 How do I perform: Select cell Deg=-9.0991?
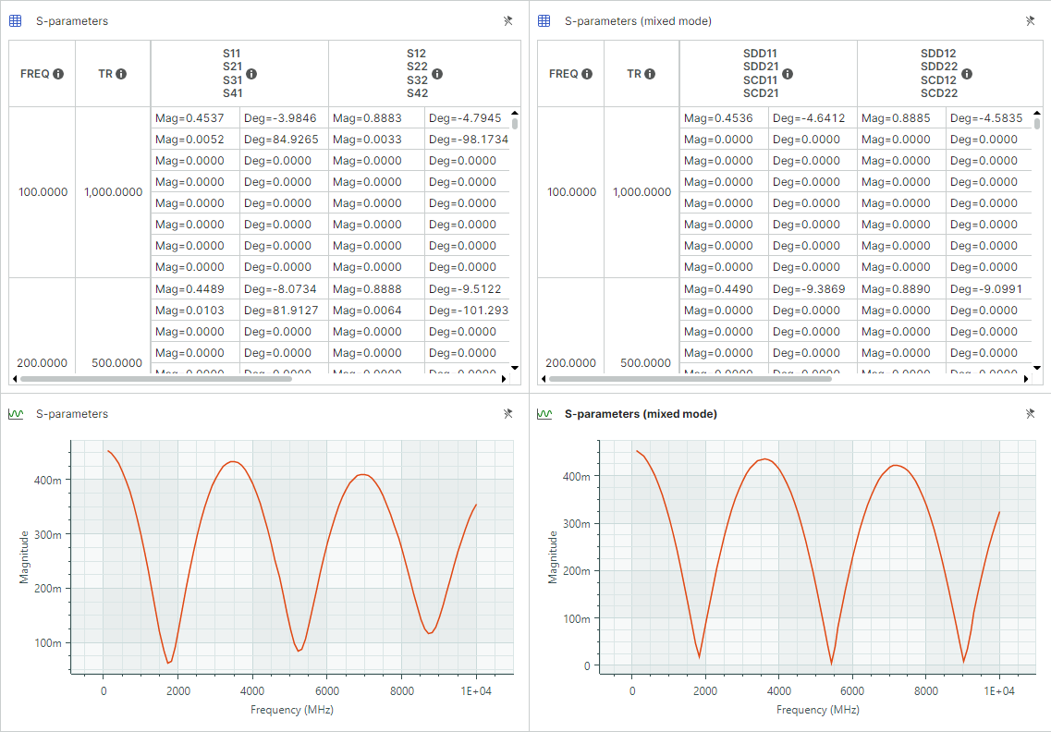point(989,289)
